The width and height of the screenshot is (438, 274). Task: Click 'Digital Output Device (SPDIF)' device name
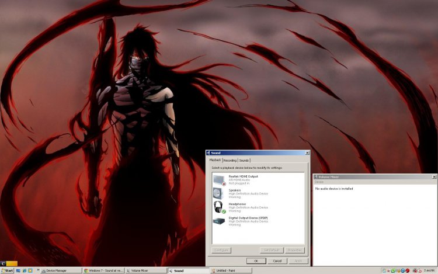[248, 218]
